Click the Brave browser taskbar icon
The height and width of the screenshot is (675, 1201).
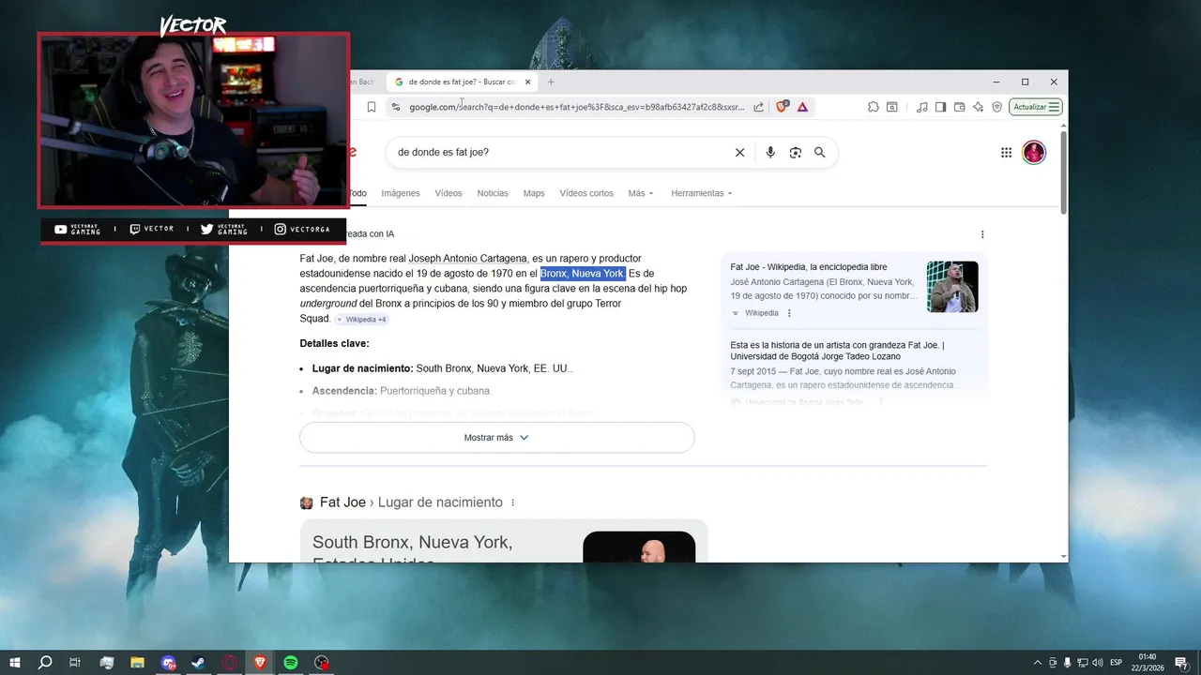pyautogui.click(x=260, y=663)
